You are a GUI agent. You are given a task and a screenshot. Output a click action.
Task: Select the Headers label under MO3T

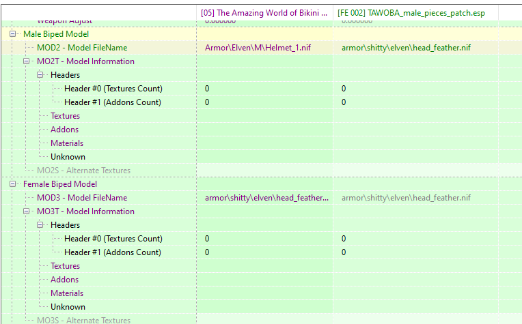66,225
